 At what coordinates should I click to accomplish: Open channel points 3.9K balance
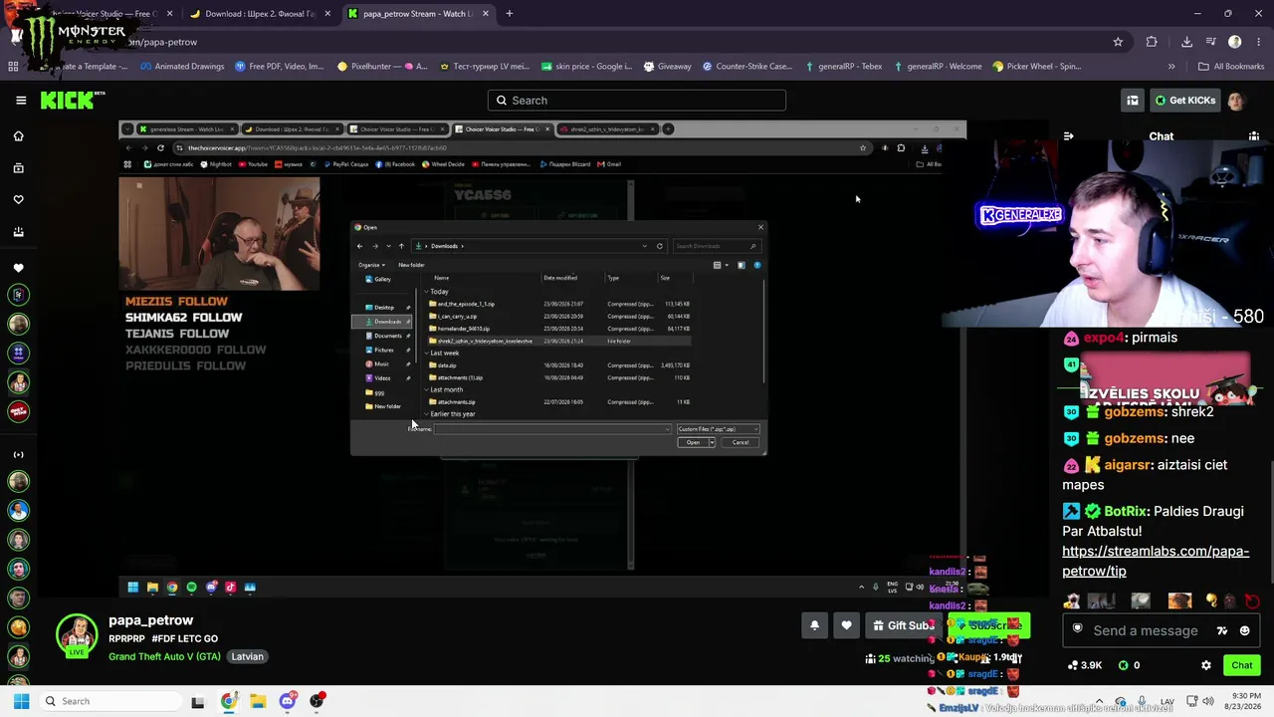[x=1085, y=665]
